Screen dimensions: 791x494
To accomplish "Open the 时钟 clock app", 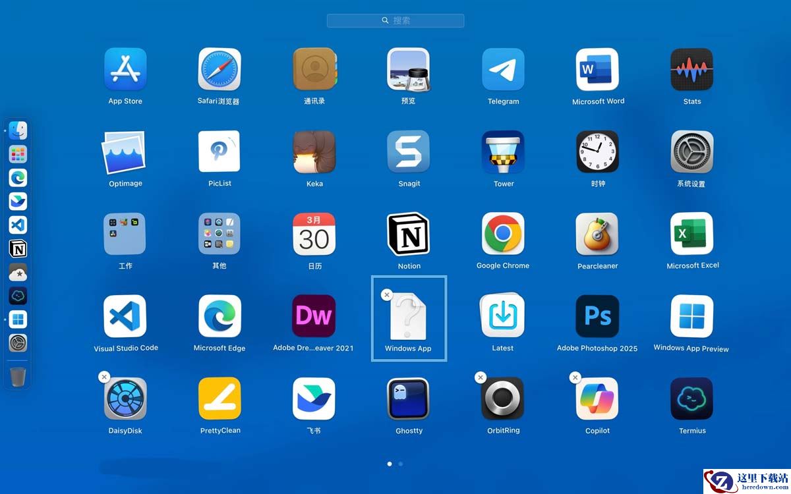I will [597, 151].
